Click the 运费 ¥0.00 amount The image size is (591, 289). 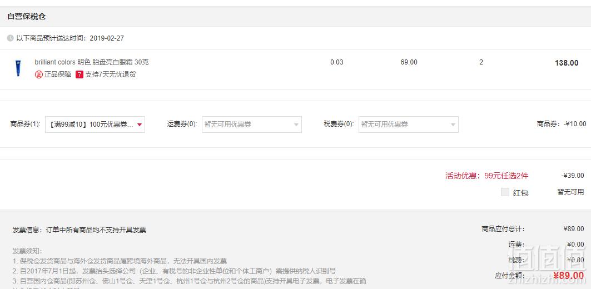[575, 244]
